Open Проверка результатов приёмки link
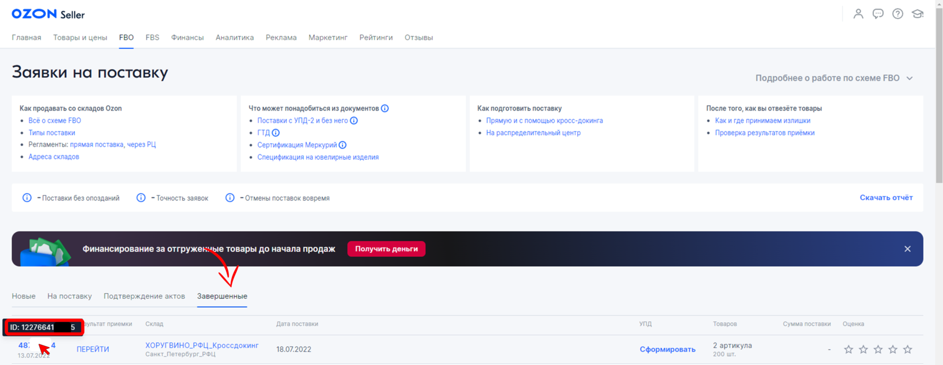Image resolution: width=943 pixels, height=365 pixels. 765,133
